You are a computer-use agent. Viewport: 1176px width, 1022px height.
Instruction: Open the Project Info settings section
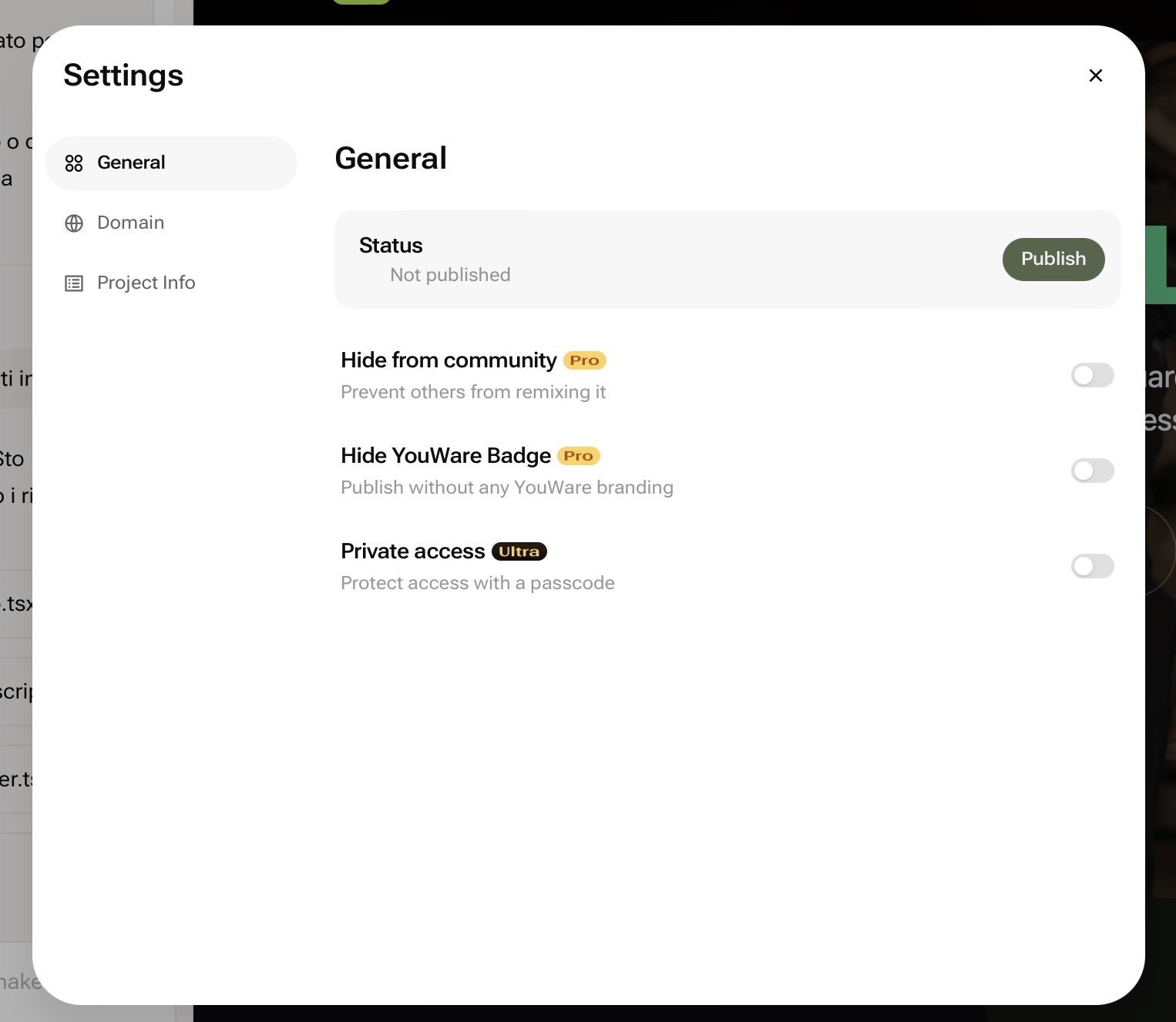[146, 283]
